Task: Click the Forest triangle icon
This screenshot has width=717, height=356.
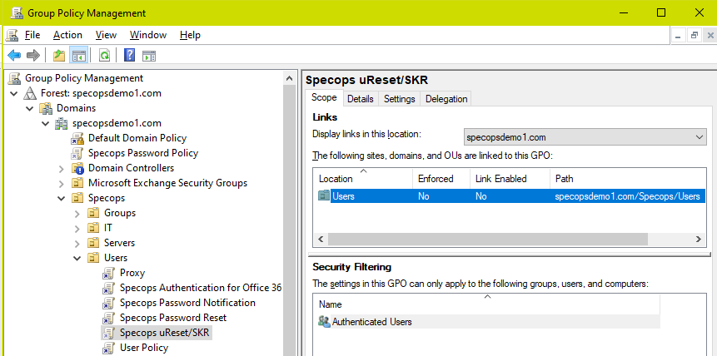Action: (30, 93)
